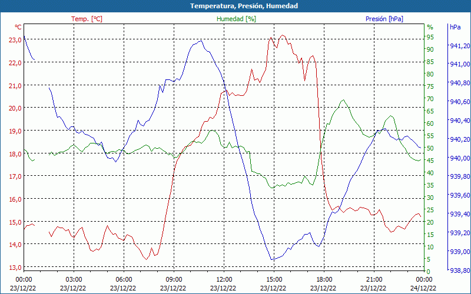Click the 45 humidity axis value
The width and height of the screenshot is (471, 294).
(x=430, y=161)
